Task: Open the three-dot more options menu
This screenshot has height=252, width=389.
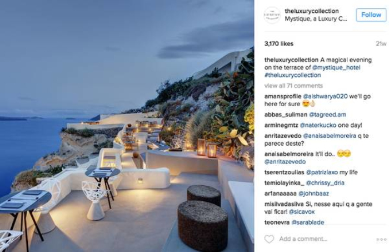Action: [x=381, y=239]
